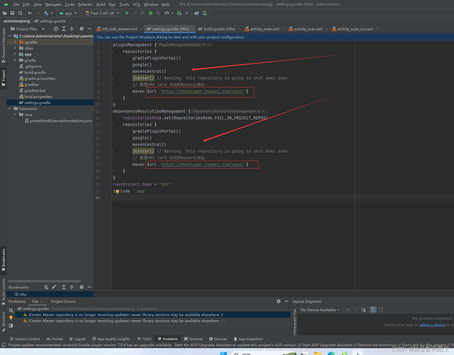Click the select a device link
454x355 pixels.
point(432,324)
